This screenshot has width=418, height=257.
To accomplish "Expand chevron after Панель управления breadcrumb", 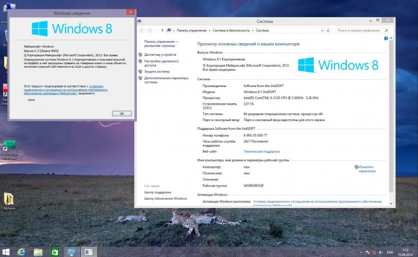I will point(210,31).
